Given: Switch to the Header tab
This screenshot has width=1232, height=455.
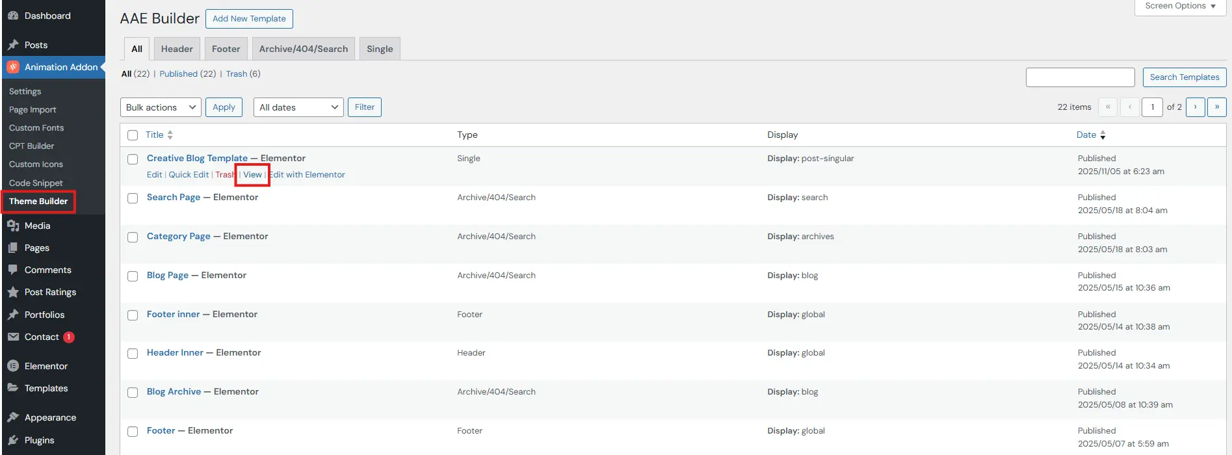Looking at the screenshot, I should pos(177,49).
